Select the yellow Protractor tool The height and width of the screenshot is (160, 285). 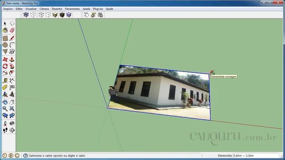5,88
